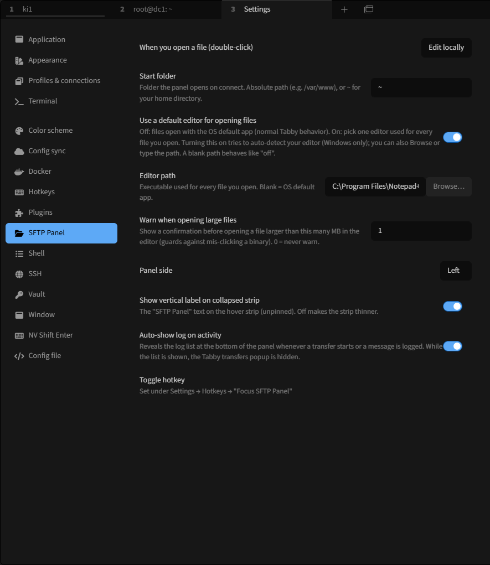
Task: Toggle vertical label on collapsed strip
Action: (x=452, y=306)
